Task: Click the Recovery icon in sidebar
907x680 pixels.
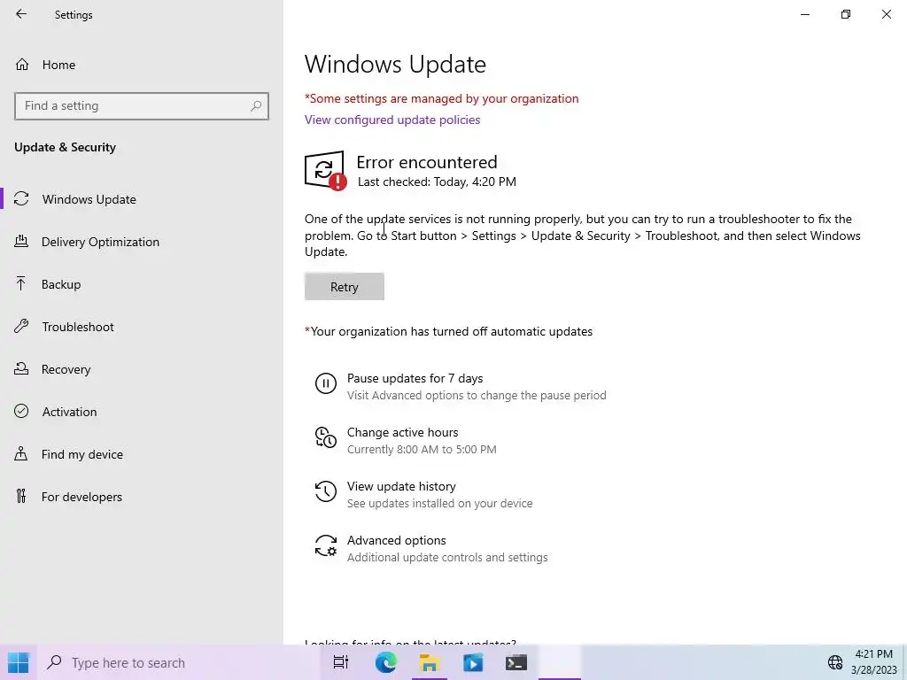Action: coord(21,369)
